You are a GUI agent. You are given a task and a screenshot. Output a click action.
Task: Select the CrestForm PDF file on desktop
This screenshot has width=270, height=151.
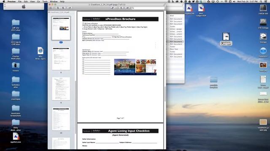click(x=226, y=39)
